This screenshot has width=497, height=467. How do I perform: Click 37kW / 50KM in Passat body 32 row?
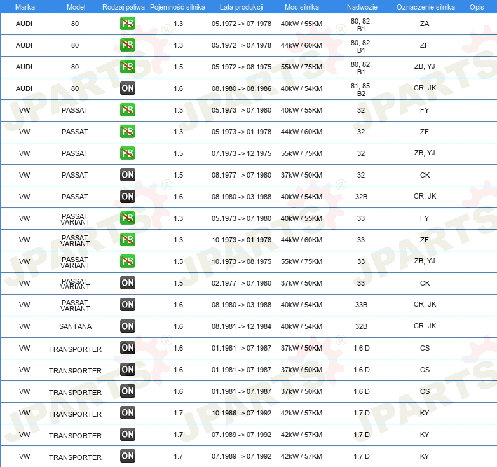[x=301, y=175]
